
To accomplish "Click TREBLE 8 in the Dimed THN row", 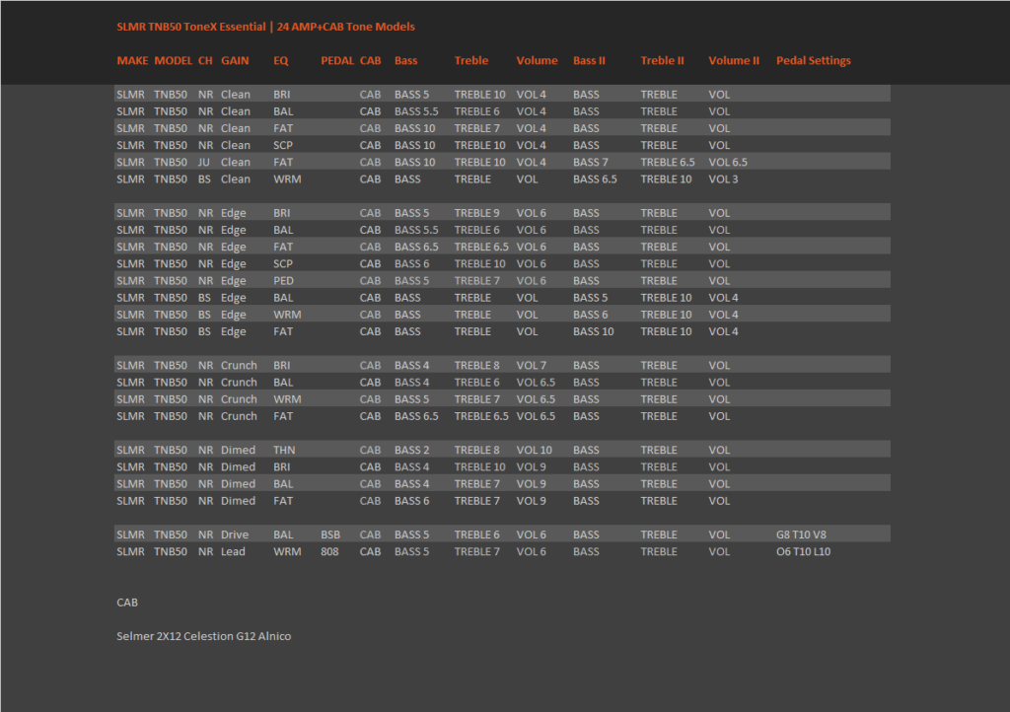I will [476, 450].
